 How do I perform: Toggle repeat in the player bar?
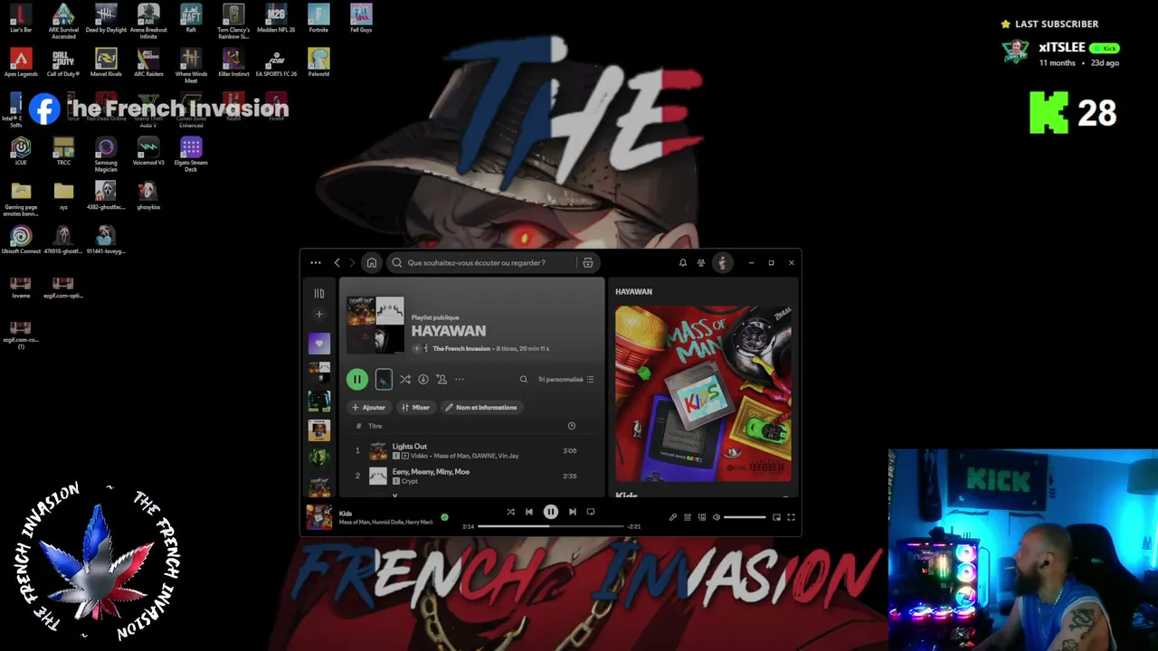coord(591,512)
